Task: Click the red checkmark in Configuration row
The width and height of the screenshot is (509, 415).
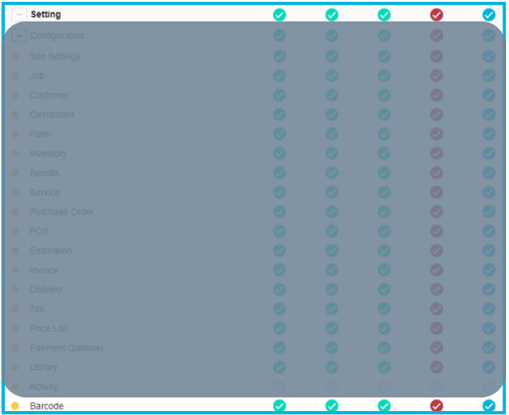Action: tap(436, 35)
